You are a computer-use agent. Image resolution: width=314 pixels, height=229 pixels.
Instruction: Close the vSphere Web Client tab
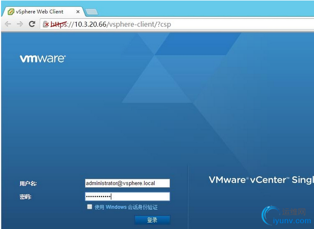click(x=78, y=12)
